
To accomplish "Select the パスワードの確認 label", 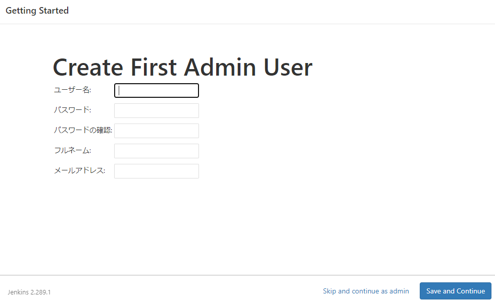I will pos(83,130).
